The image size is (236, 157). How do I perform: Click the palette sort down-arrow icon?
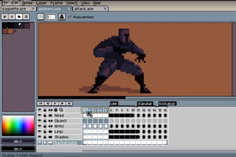tap(12, 17)
